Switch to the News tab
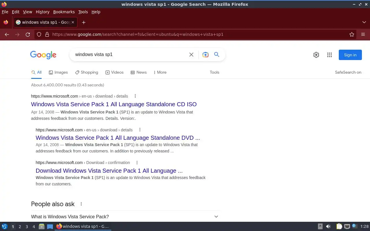 138,72
